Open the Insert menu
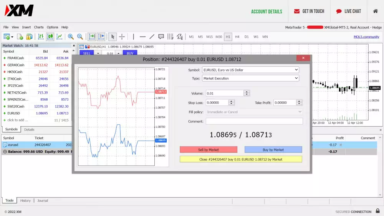This screenshot has width=384, height=216. click(26, 27)
